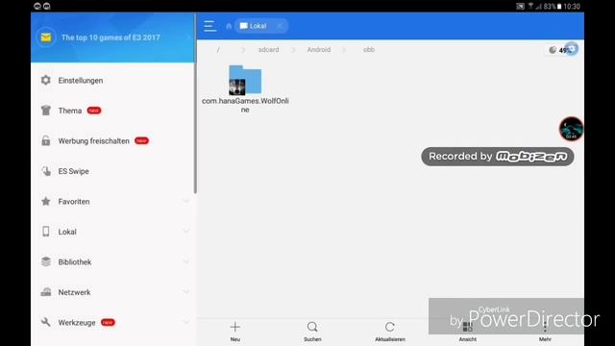
Task: Select the Einstellungen gear icon
Action: pyautogui.click(x=46, y=80)
